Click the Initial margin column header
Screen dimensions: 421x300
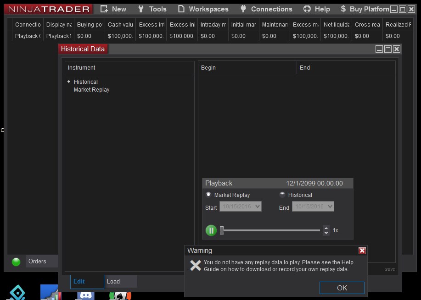click(x=244, y=25)
